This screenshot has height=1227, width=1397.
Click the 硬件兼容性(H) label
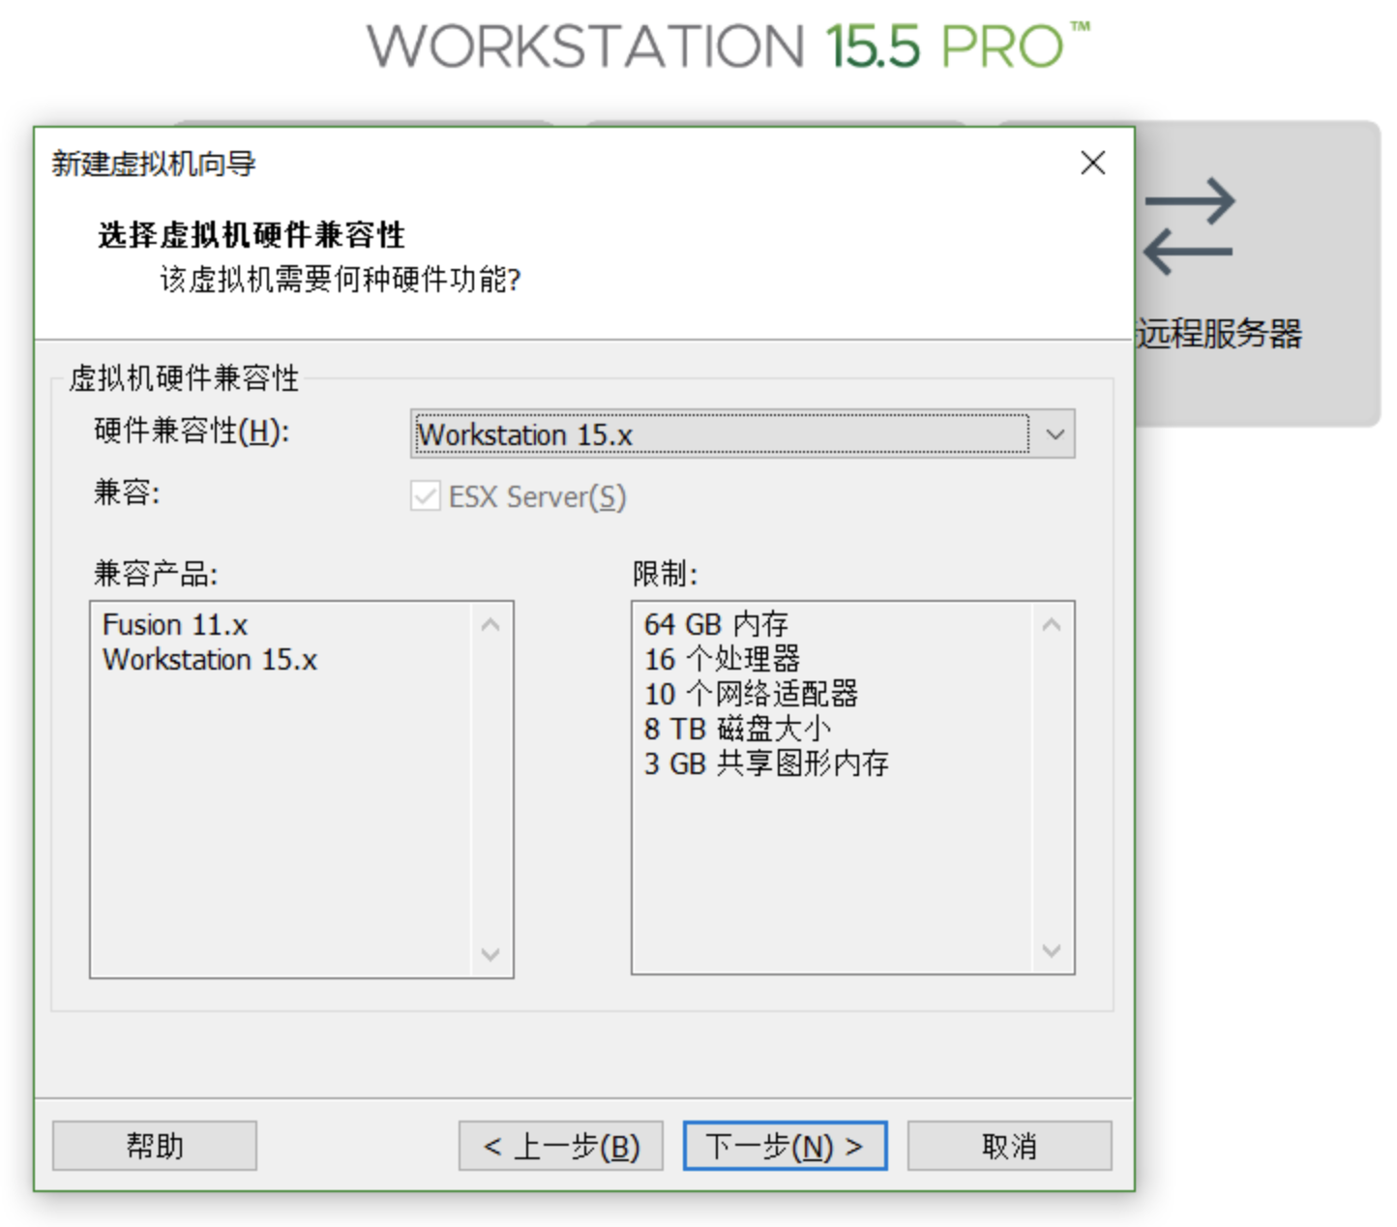pos(192,431)
